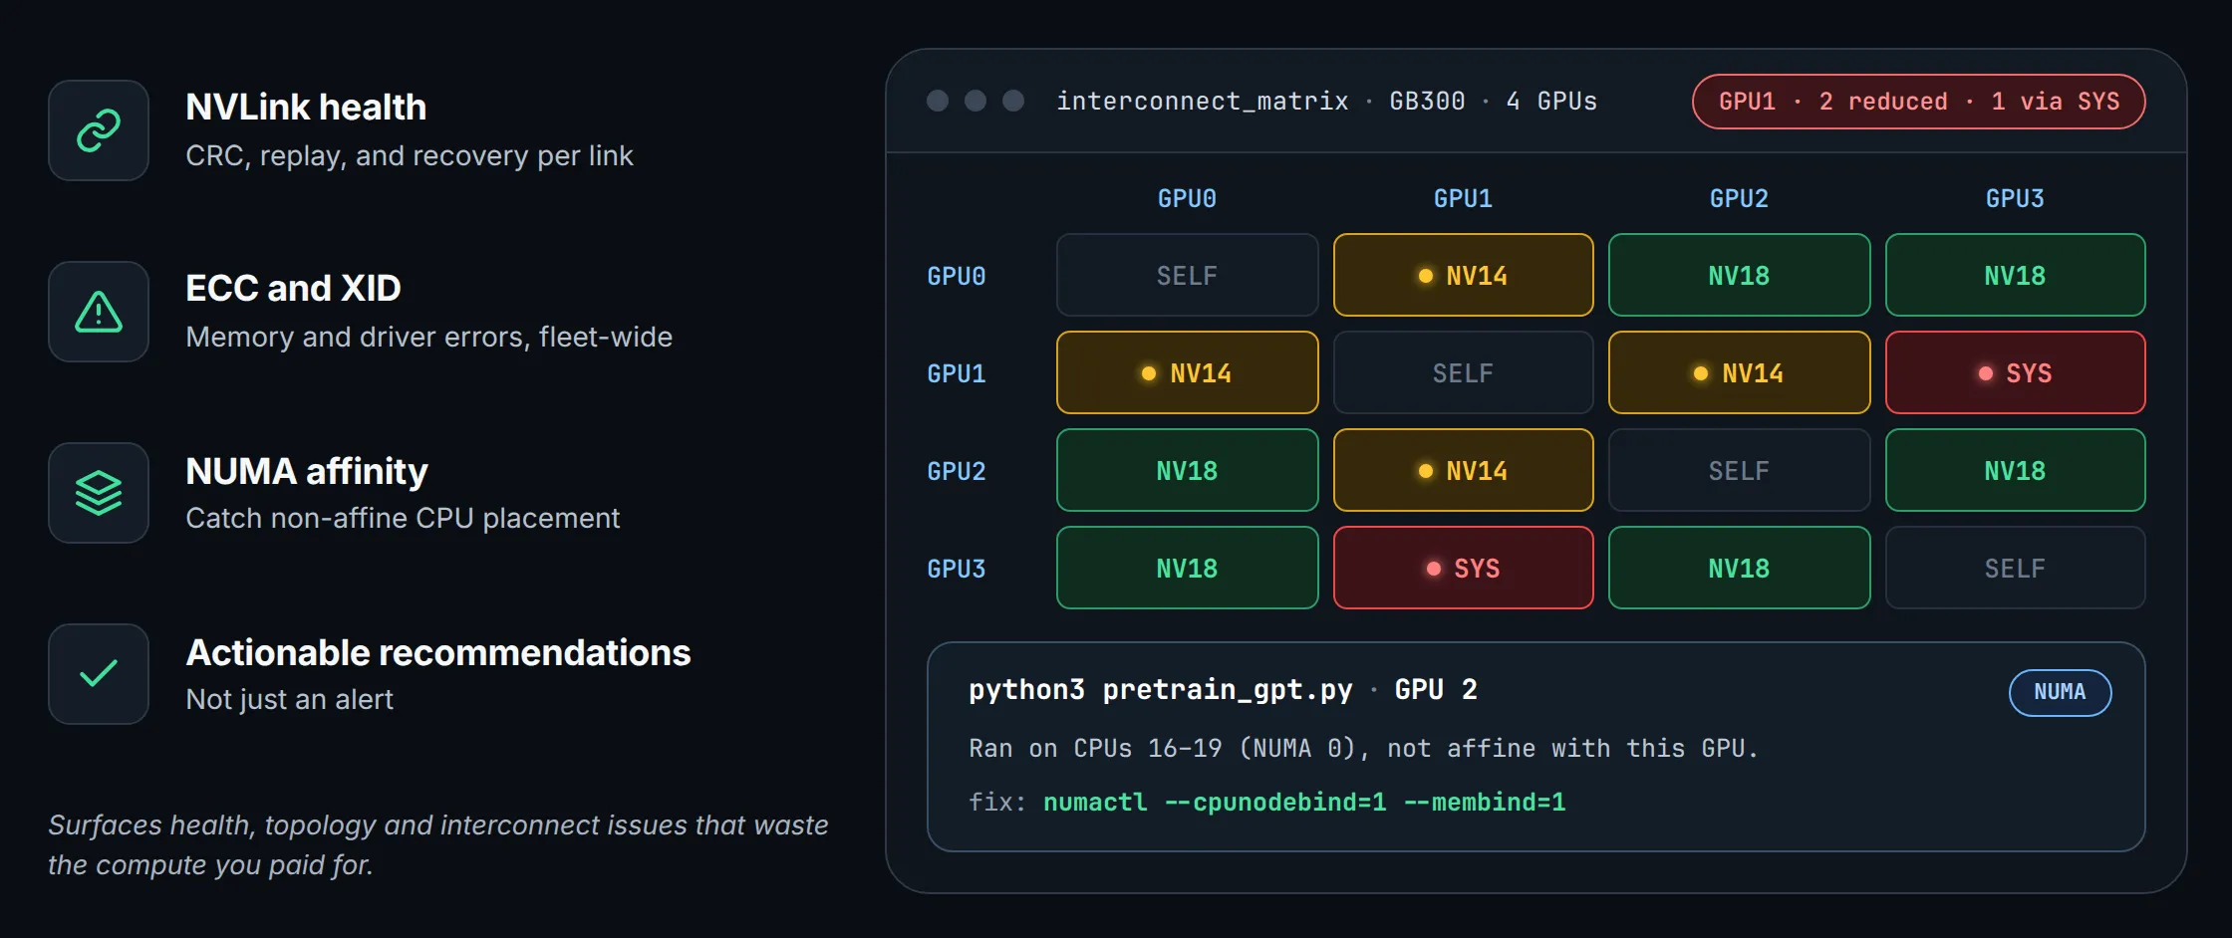Click the NUMA affinity layers icon

99,493
